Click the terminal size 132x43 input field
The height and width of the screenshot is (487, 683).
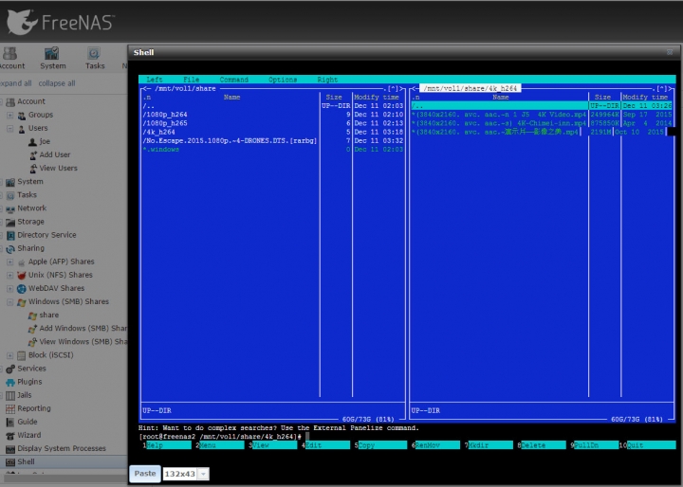click(180, 474)
